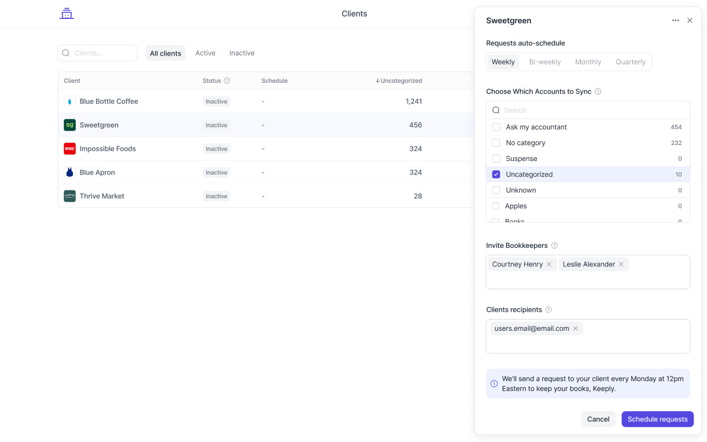Sort by the Uncategorized column arrow

[x=378, y=80]
